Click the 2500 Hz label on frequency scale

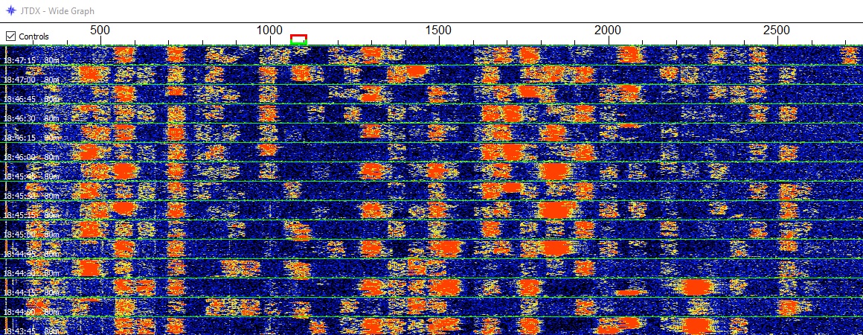pyautogui.click(x=777, y=30)
